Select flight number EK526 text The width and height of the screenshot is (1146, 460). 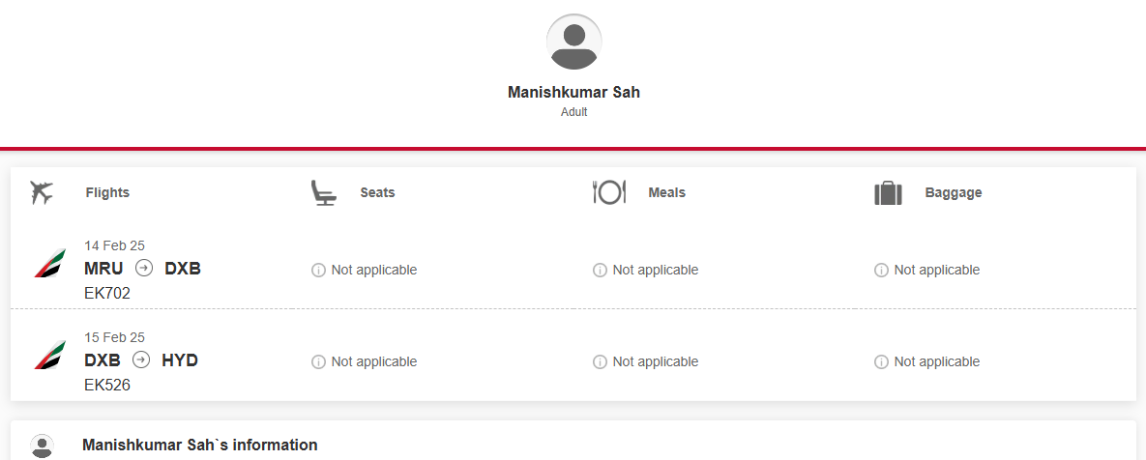[x=106, y=386]
